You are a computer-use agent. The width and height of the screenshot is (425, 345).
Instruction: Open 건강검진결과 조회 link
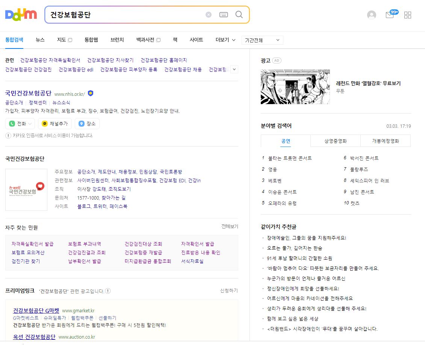[87, 253]
